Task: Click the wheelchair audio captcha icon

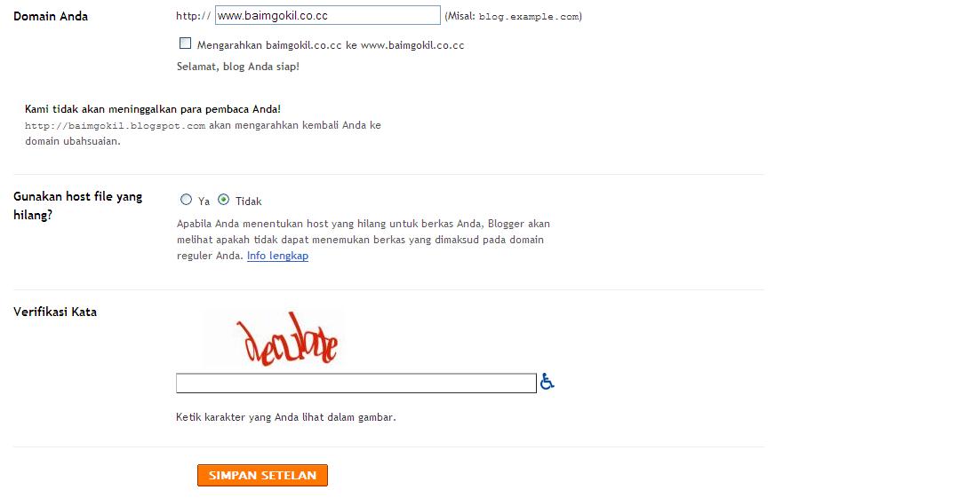Action: 547,382
